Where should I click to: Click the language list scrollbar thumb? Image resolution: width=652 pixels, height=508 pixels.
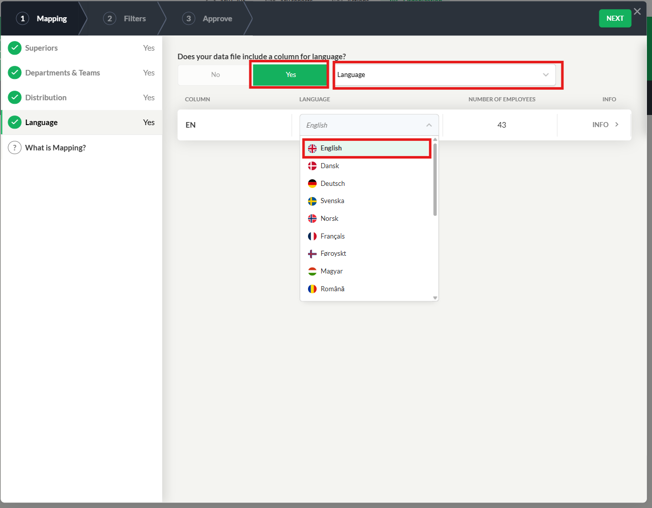point(435,179)
